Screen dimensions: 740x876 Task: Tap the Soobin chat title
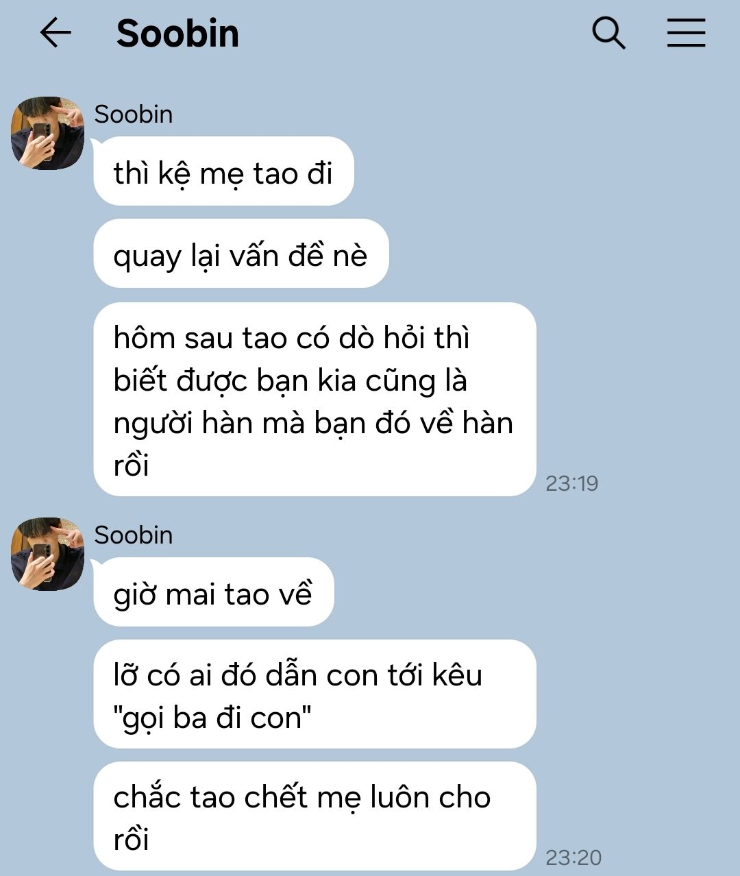(x=177, y=33)
